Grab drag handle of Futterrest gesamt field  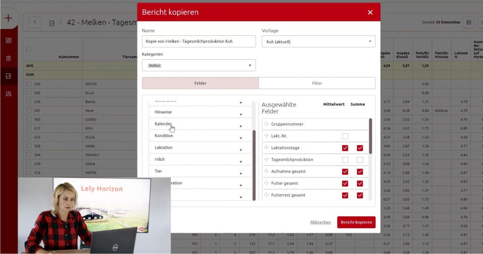[266, 195]
